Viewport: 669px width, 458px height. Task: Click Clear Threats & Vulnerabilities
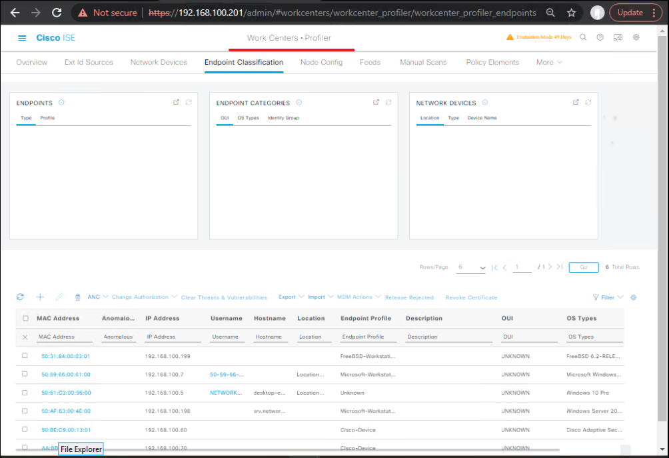click(x=224, y=297)
